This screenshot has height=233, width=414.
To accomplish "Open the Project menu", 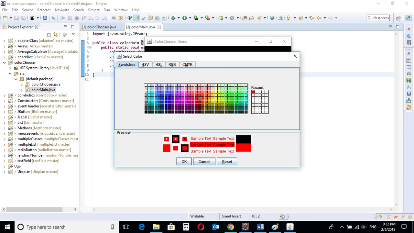I will (x=94, y=10).
